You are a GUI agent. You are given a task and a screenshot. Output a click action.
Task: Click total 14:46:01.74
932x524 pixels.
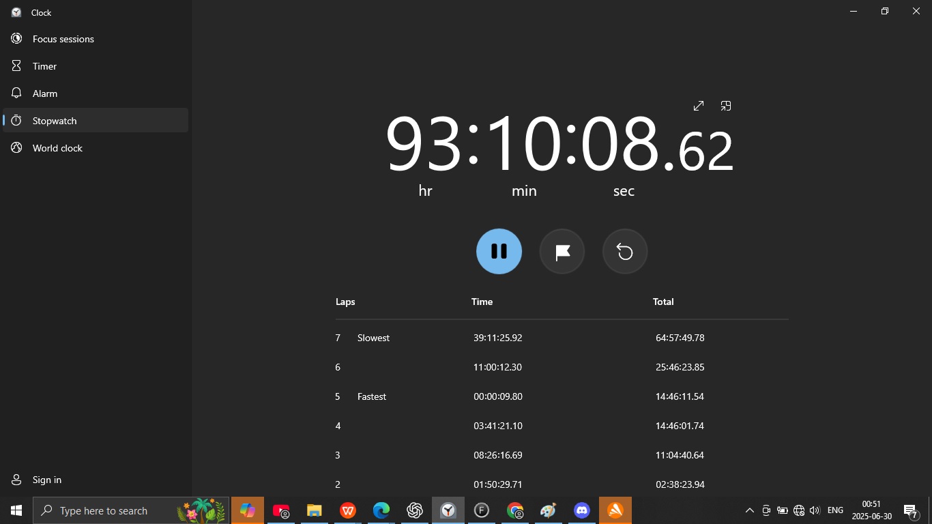pyautogui.click(x=680, y=426)
